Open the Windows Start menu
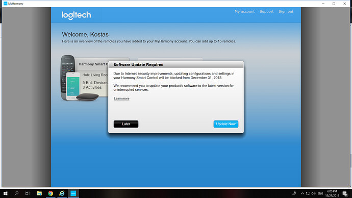This screenshot has height=198, width=352. pos(6,193)
